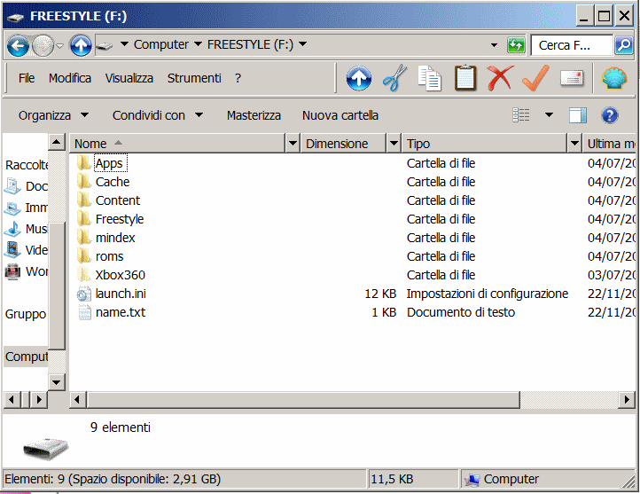
Task: Expand dropdown arrow after Computer breadcrumb
Action: point(198,44)
